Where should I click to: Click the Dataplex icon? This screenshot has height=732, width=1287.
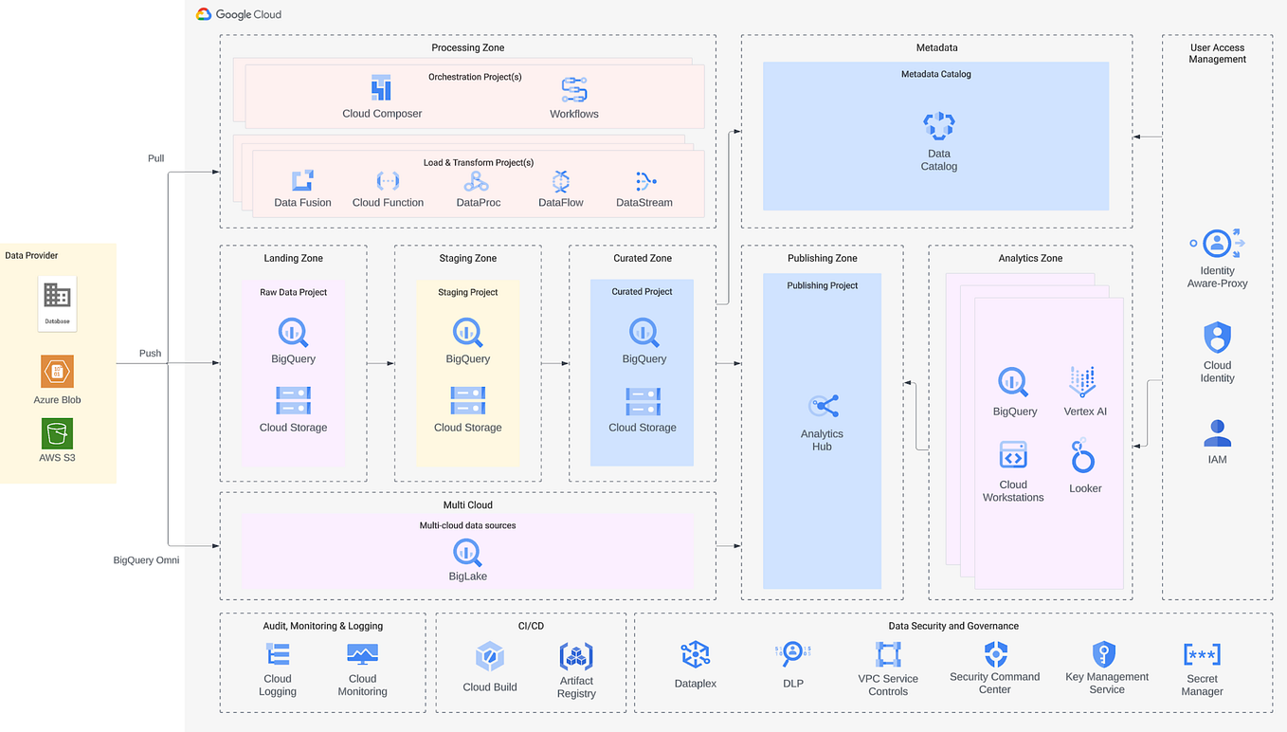pyautogui.click(x=695, y=653)
